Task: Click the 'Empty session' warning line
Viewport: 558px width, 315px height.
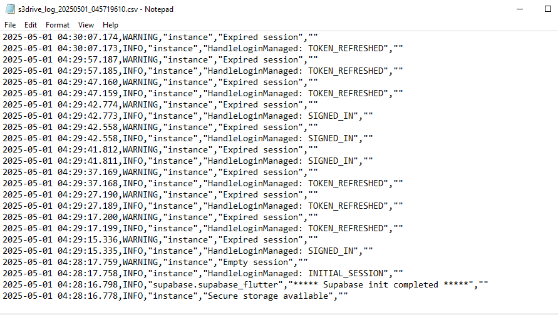Action: [155, 262]
